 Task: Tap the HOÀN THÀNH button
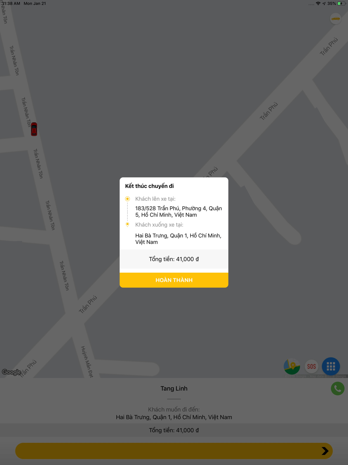tap(174, 280)
